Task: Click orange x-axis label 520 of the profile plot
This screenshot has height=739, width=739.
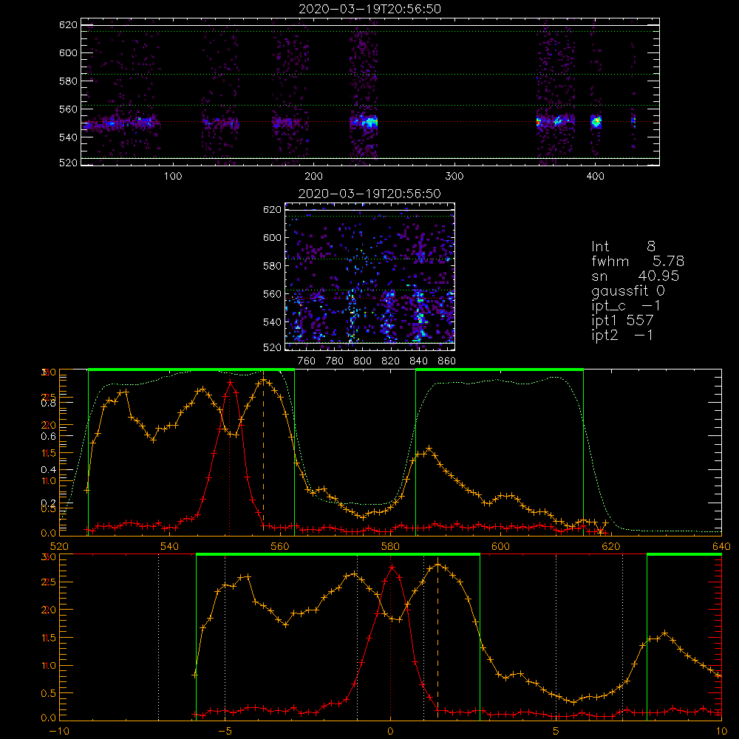Action: click(59, 547)
